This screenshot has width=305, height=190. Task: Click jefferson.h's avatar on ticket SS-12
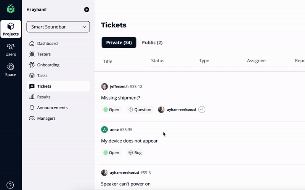point(104,87)
